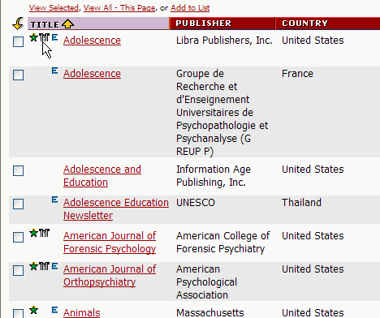Click the Add to List link
Viewport: 380px width, 318px height.
click(x=190, y=8)
